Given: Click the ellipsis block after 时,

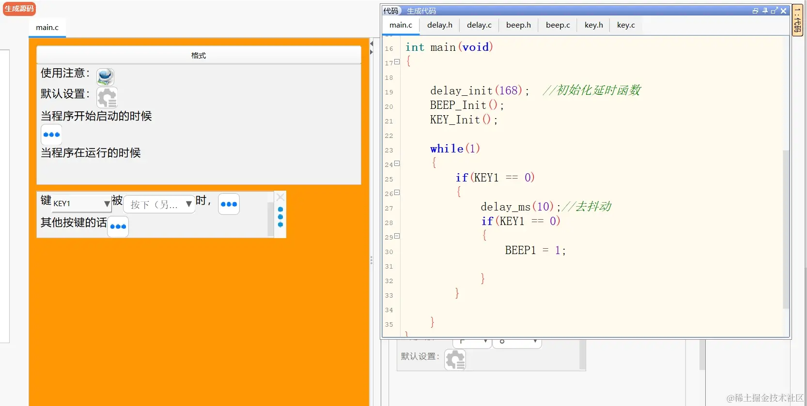Looking at the screenshot, I should [229, 204].
